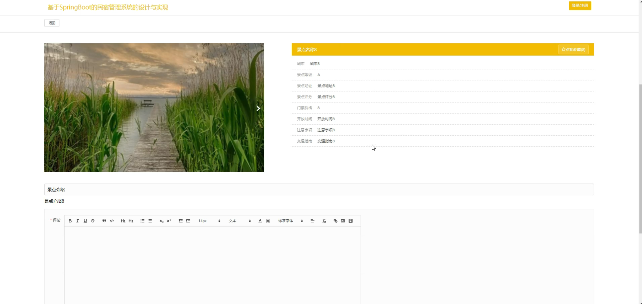Click the 返回 back button
The height and width of the screenshot is (304, 642).
tap(52, 23)
